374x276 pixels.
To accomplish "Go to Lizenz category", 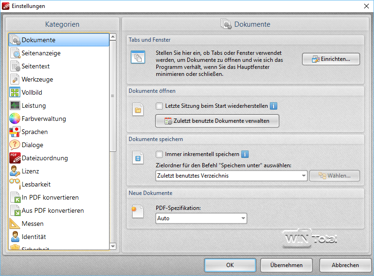I will [59, 171].
